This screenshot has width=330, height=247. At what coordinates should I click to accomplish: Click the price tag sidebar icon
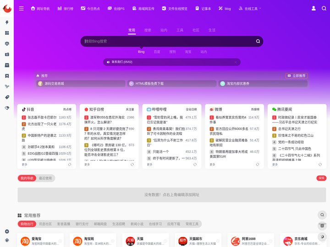(7, 97)
